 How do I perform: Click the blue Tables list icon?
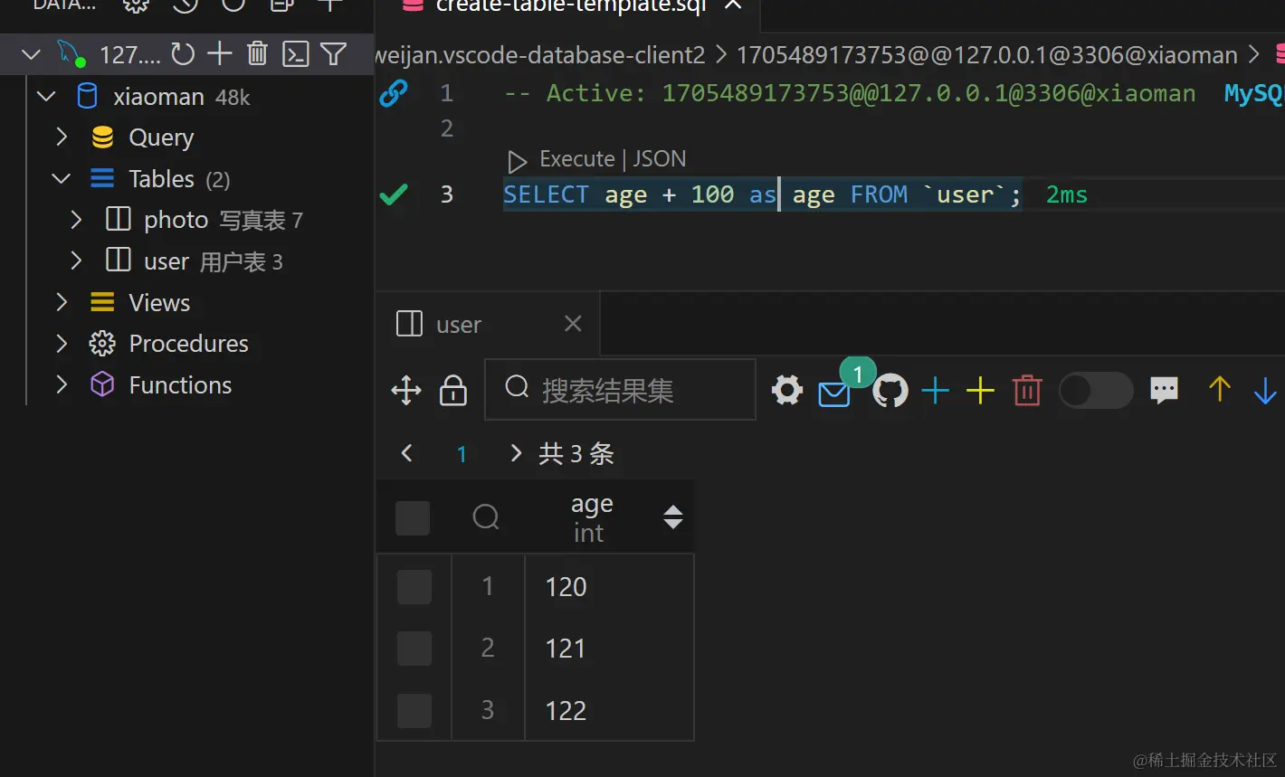102,178
